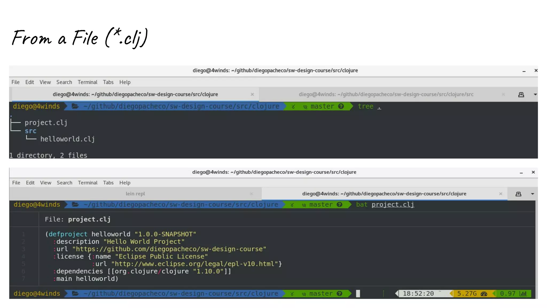Screen dimensions: 547x308
Task: Click git status question icon in top prompt
Action: pos(341,106)
